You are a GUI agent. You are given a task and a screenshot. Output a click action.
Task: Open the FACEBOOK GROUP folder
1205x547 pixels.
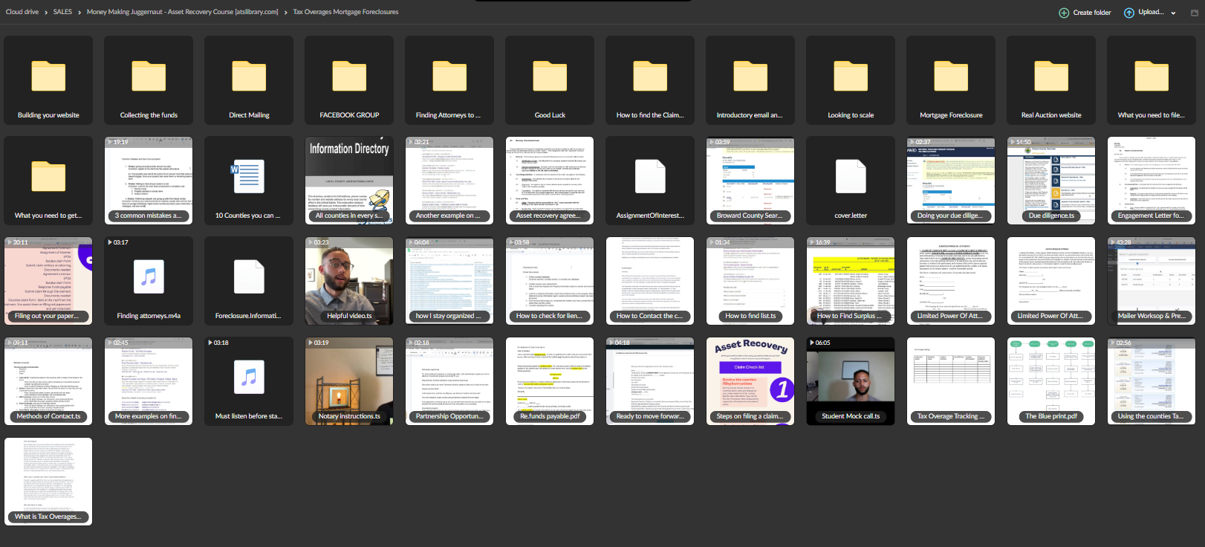point(349,80)
